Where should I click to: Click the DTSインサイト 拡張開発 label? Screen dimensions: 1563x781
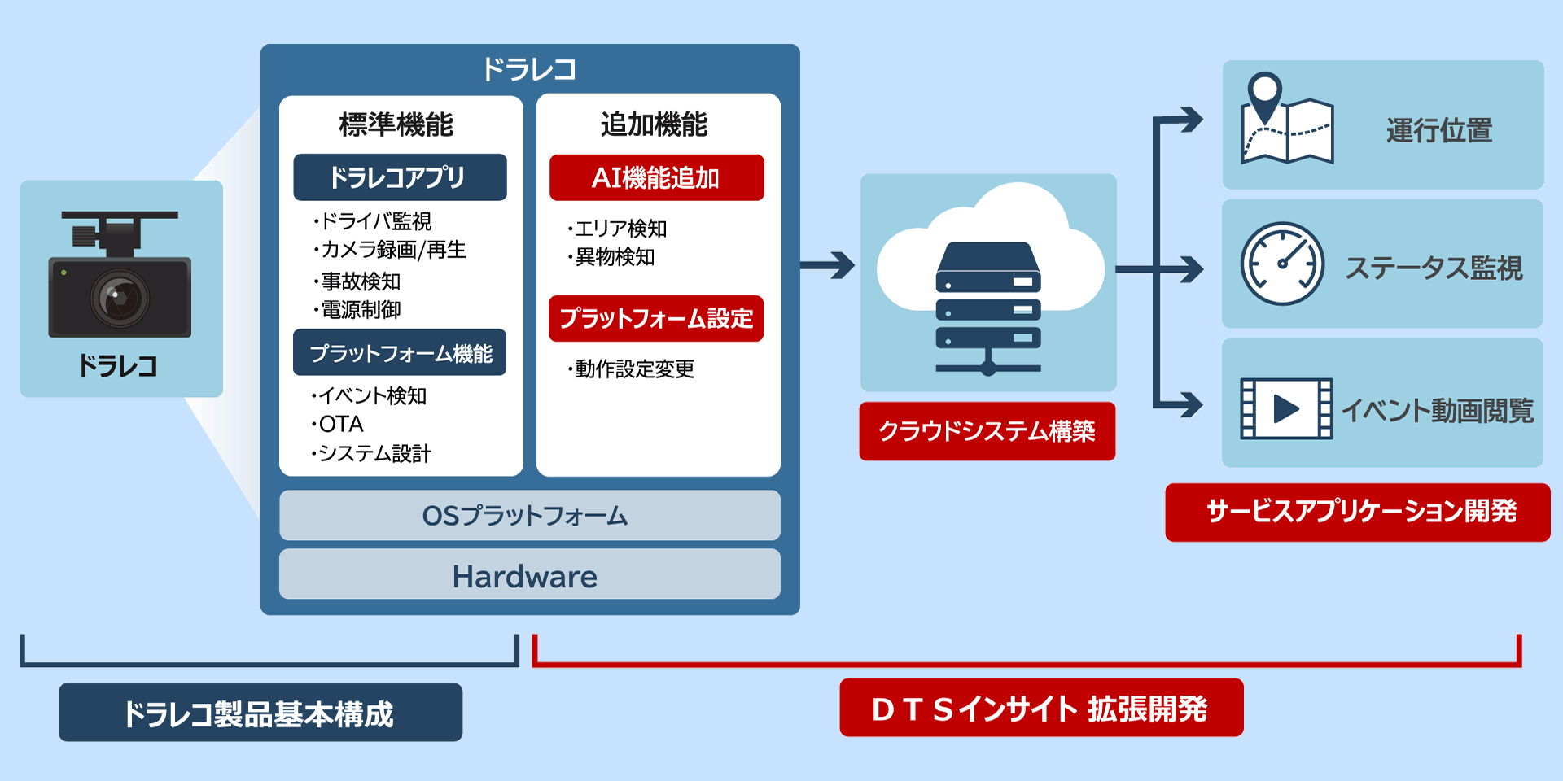[x=1041, y=708]
